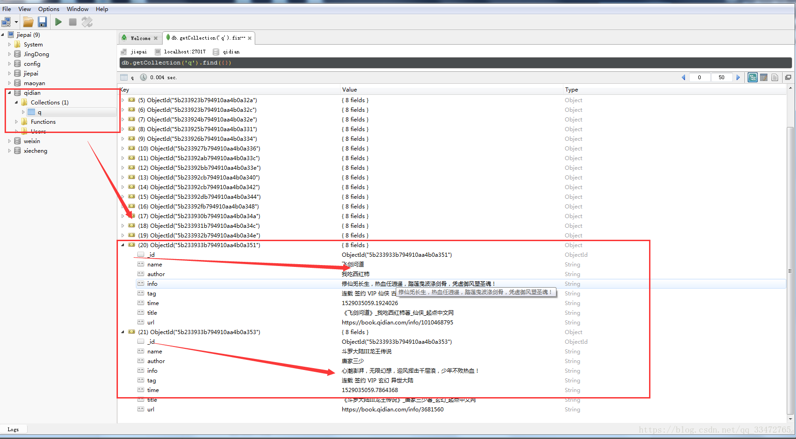Click the detach result window icon
Image resolution: width=796 pixels, height=439 pixels.
[x=788, y=77]
